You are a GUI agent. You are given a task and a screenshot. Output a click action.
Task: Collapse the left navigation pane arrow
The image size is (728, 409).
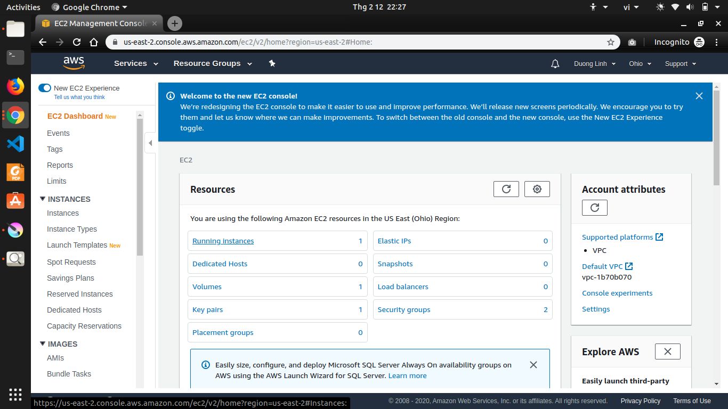click(x=150, y=143)
